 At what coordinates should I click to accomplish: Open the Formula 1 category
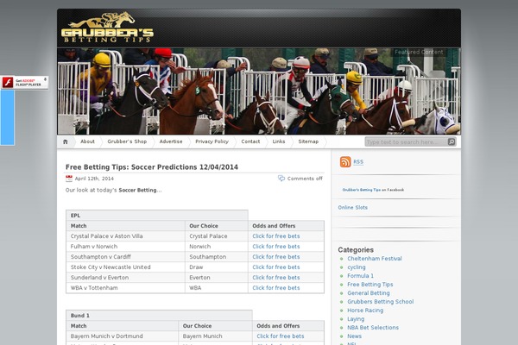pyautogui.click(x=360, y=276)
